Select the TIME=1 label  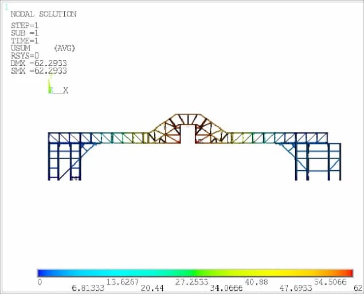click(x=25, y=41)
